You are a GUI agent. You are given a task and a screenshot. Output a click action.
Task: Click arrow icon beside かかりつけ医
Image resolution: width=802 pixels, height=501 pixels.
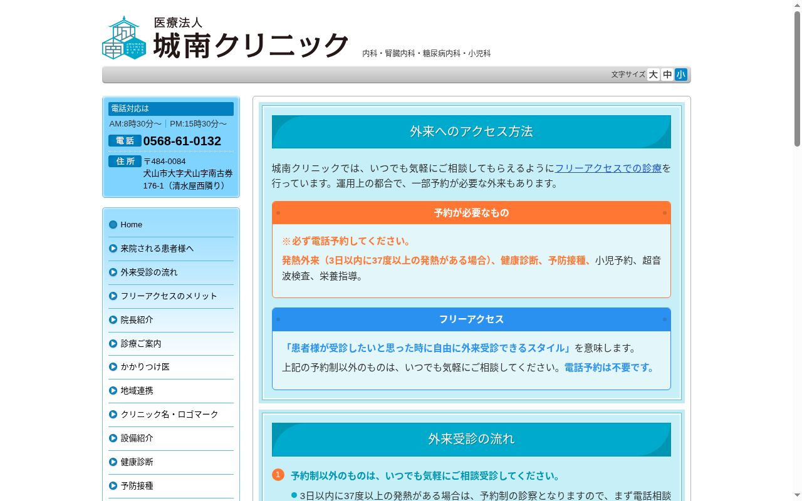tap(113, 367)
